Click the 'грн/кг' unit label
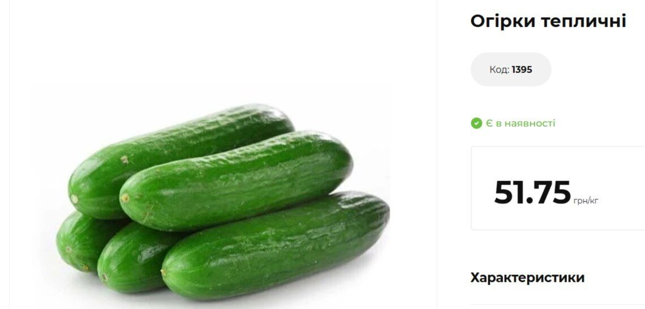Image resolution: width=645 pixels, height=309 pixels. pos(586,201)
